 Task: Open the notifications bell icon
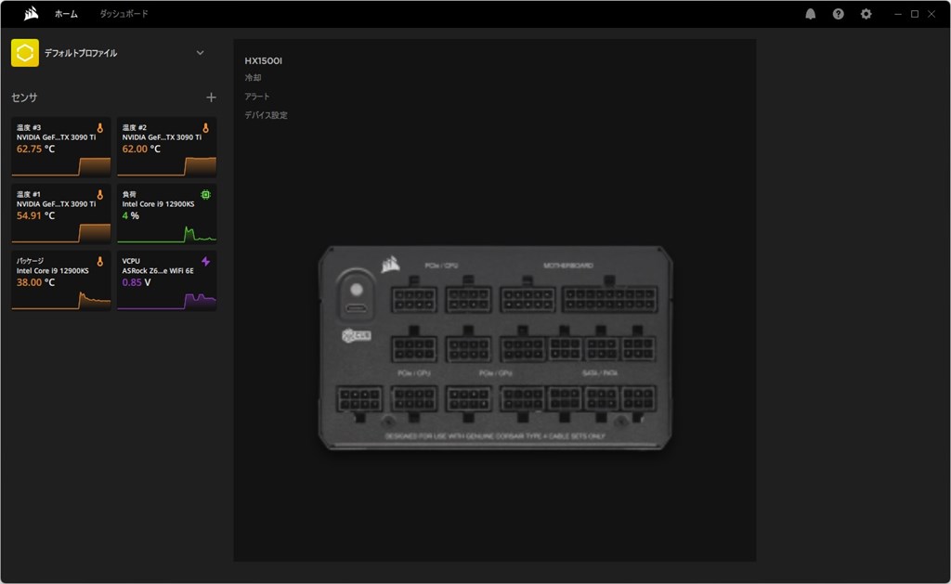(x=810, y=14)
